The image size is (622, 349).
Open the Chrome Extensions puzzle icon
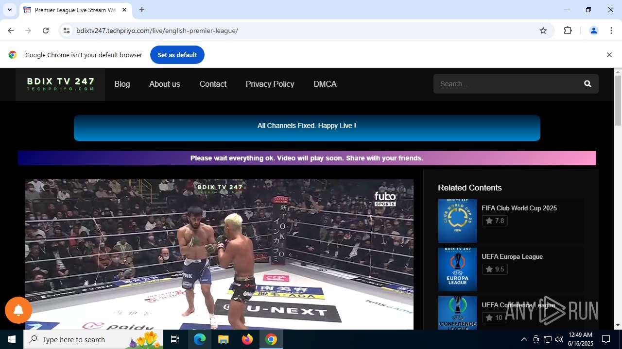pyautogui.click(x=568, y=31)
